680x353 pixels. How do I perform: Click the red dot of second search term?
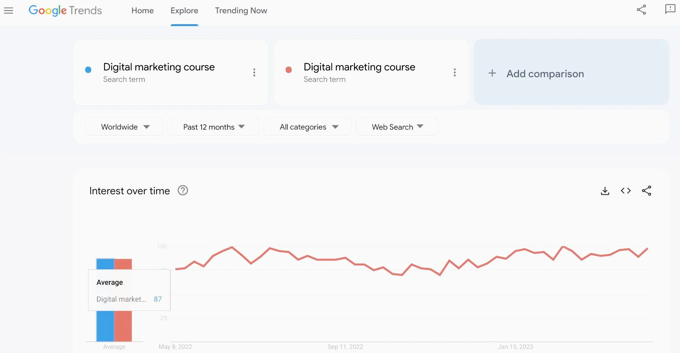(289, 70)
